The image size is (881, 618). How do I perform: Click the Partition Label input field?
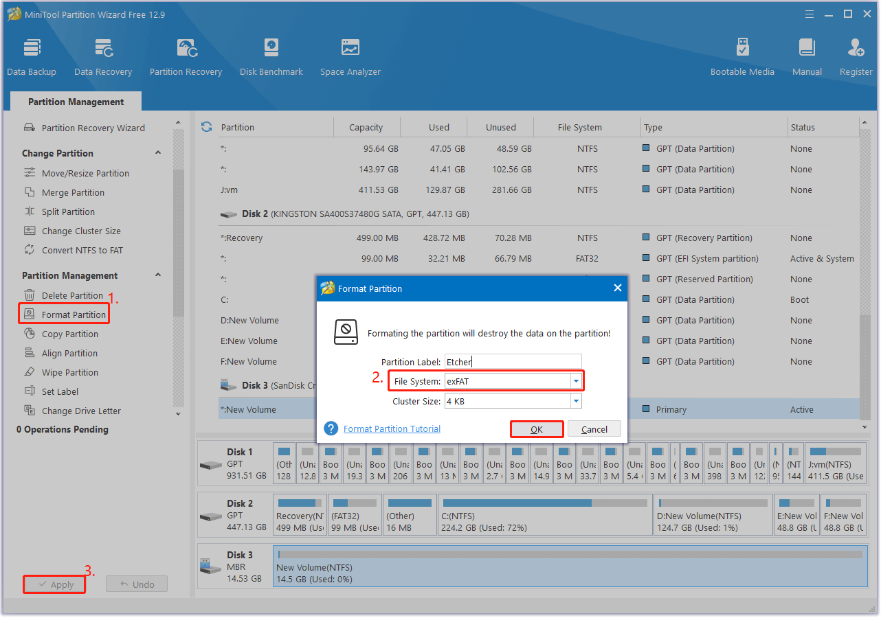coord(513,362)
